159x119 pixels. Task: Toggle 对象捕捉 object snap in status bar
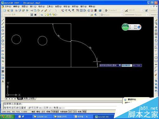[x=55, y=112]
